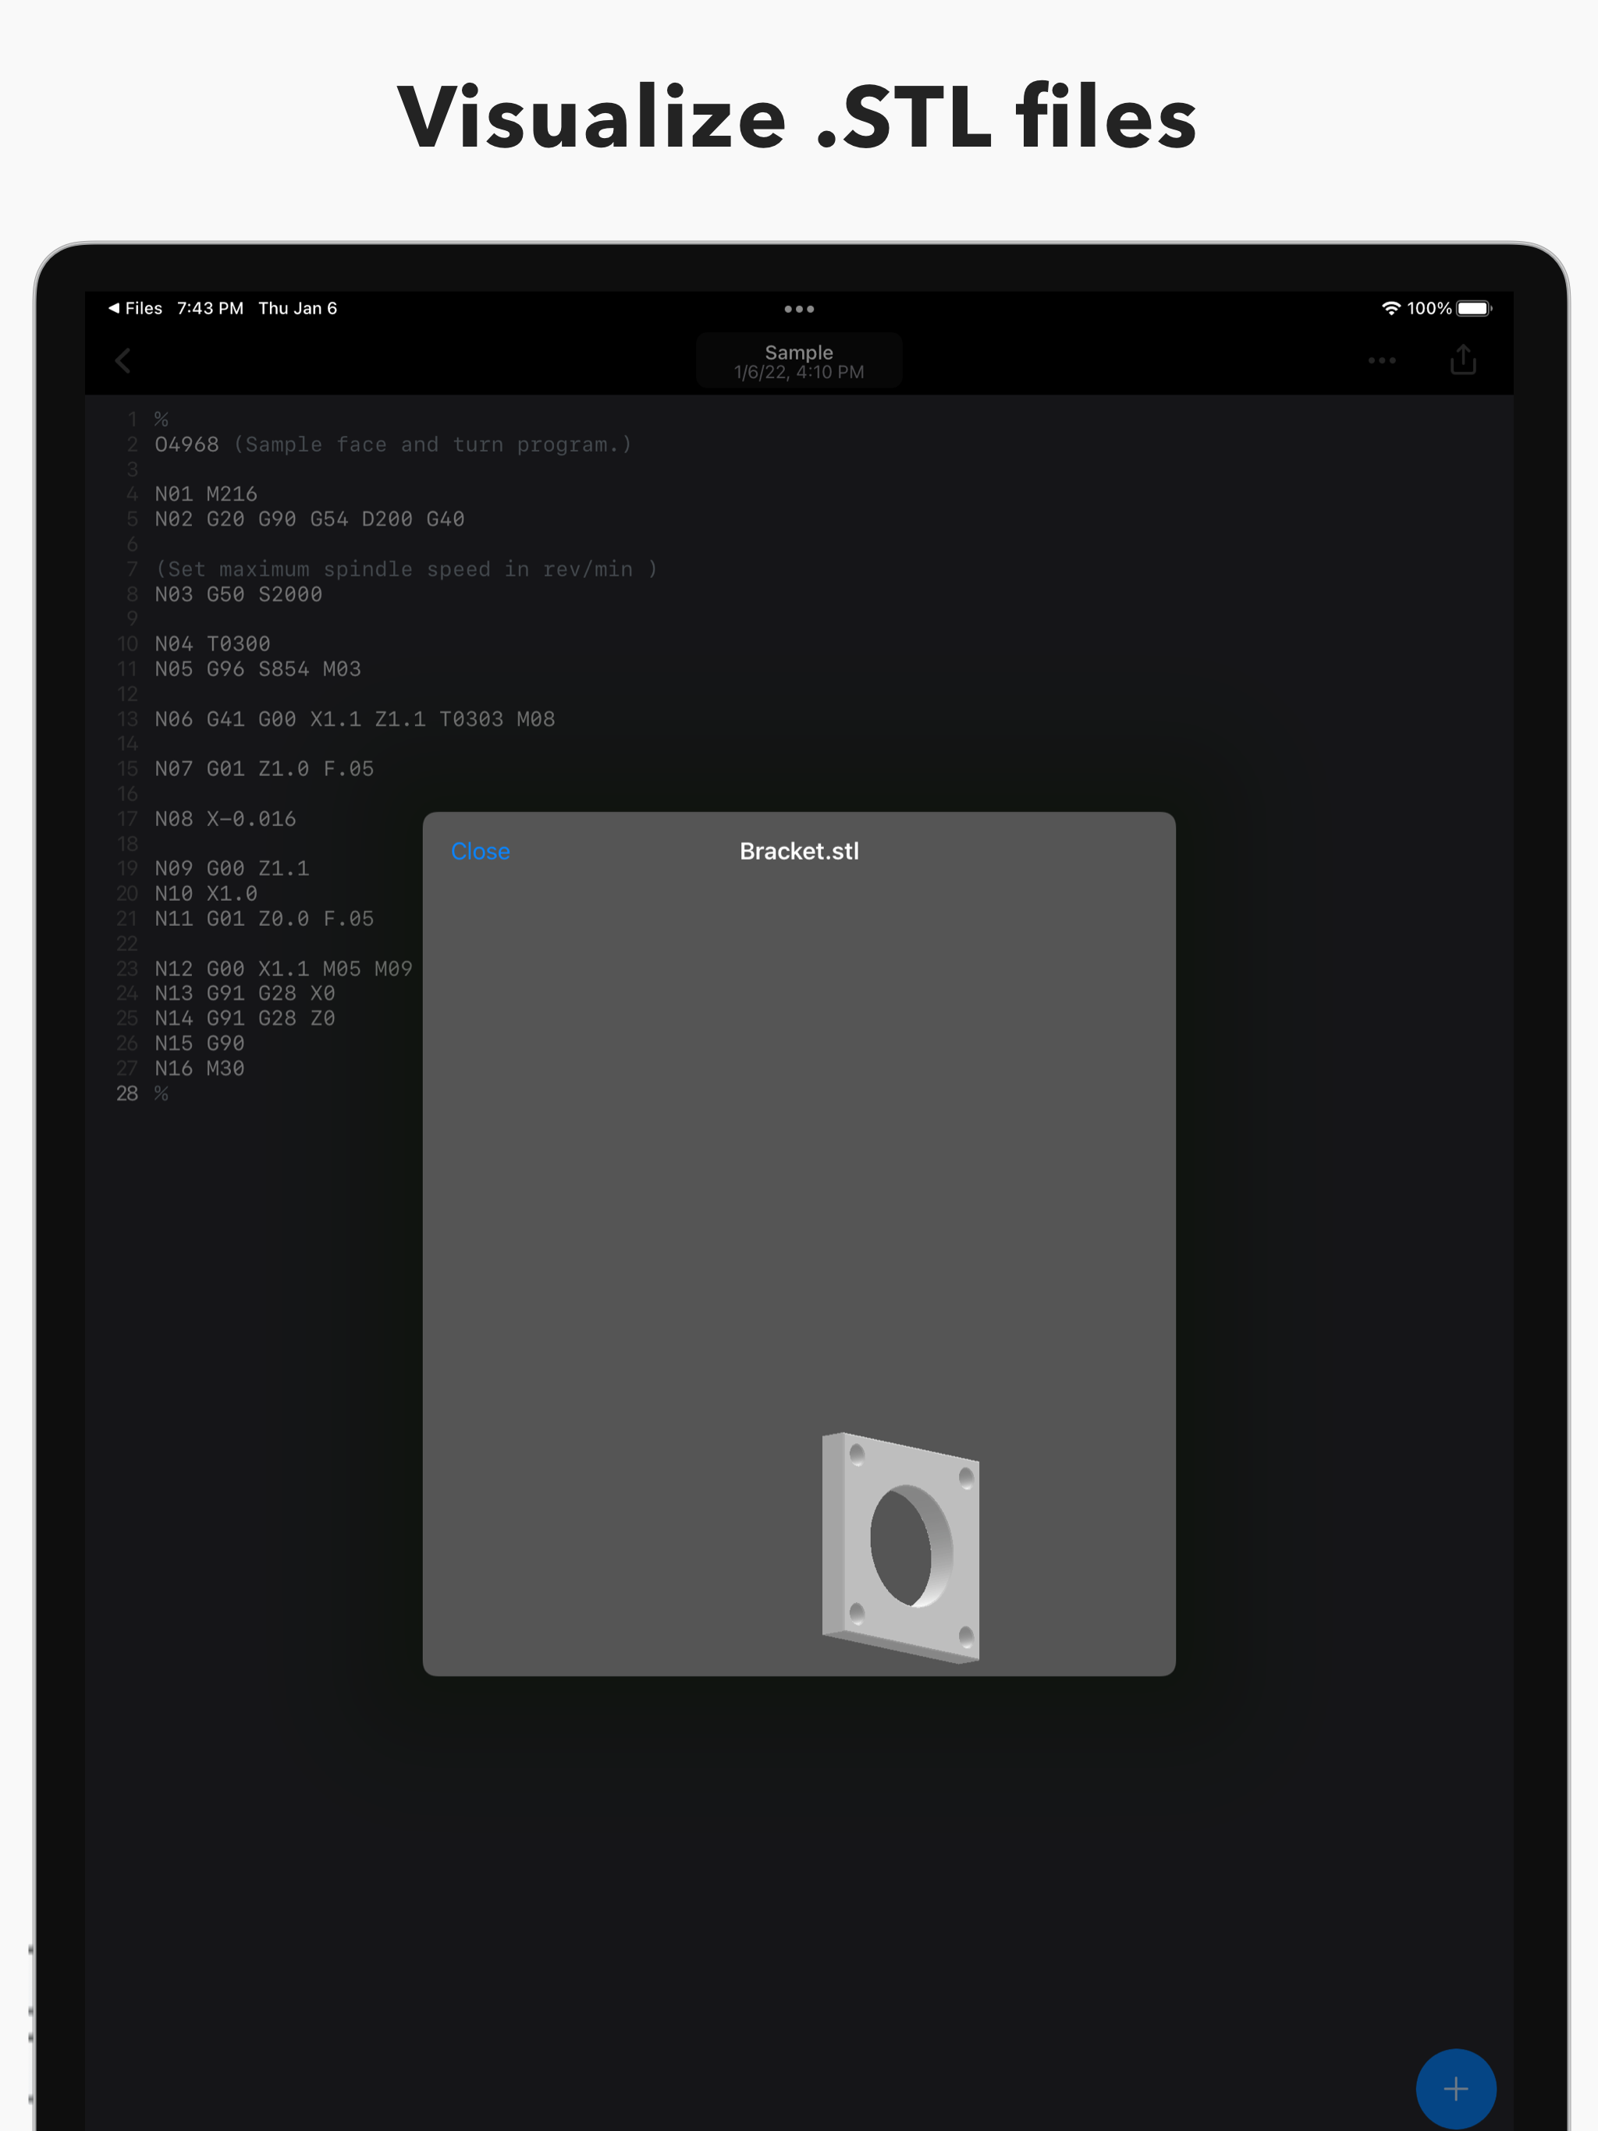Open the share icon
The image size is (1598, 2131).
tap(1462, 360)
